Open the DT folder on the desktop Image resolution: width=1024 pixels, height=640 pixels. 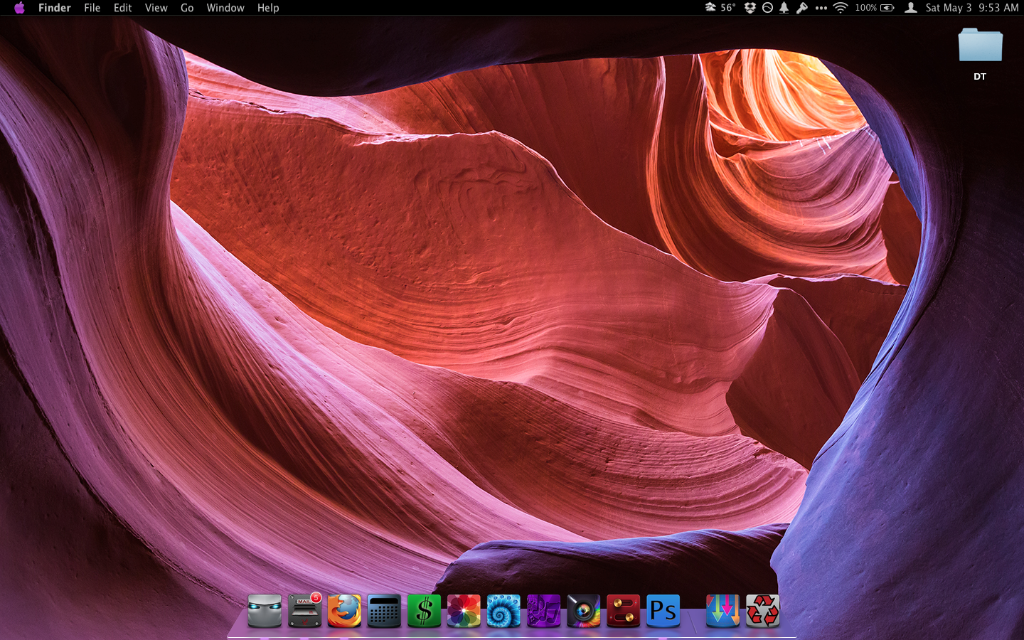[x=980, y=53]
